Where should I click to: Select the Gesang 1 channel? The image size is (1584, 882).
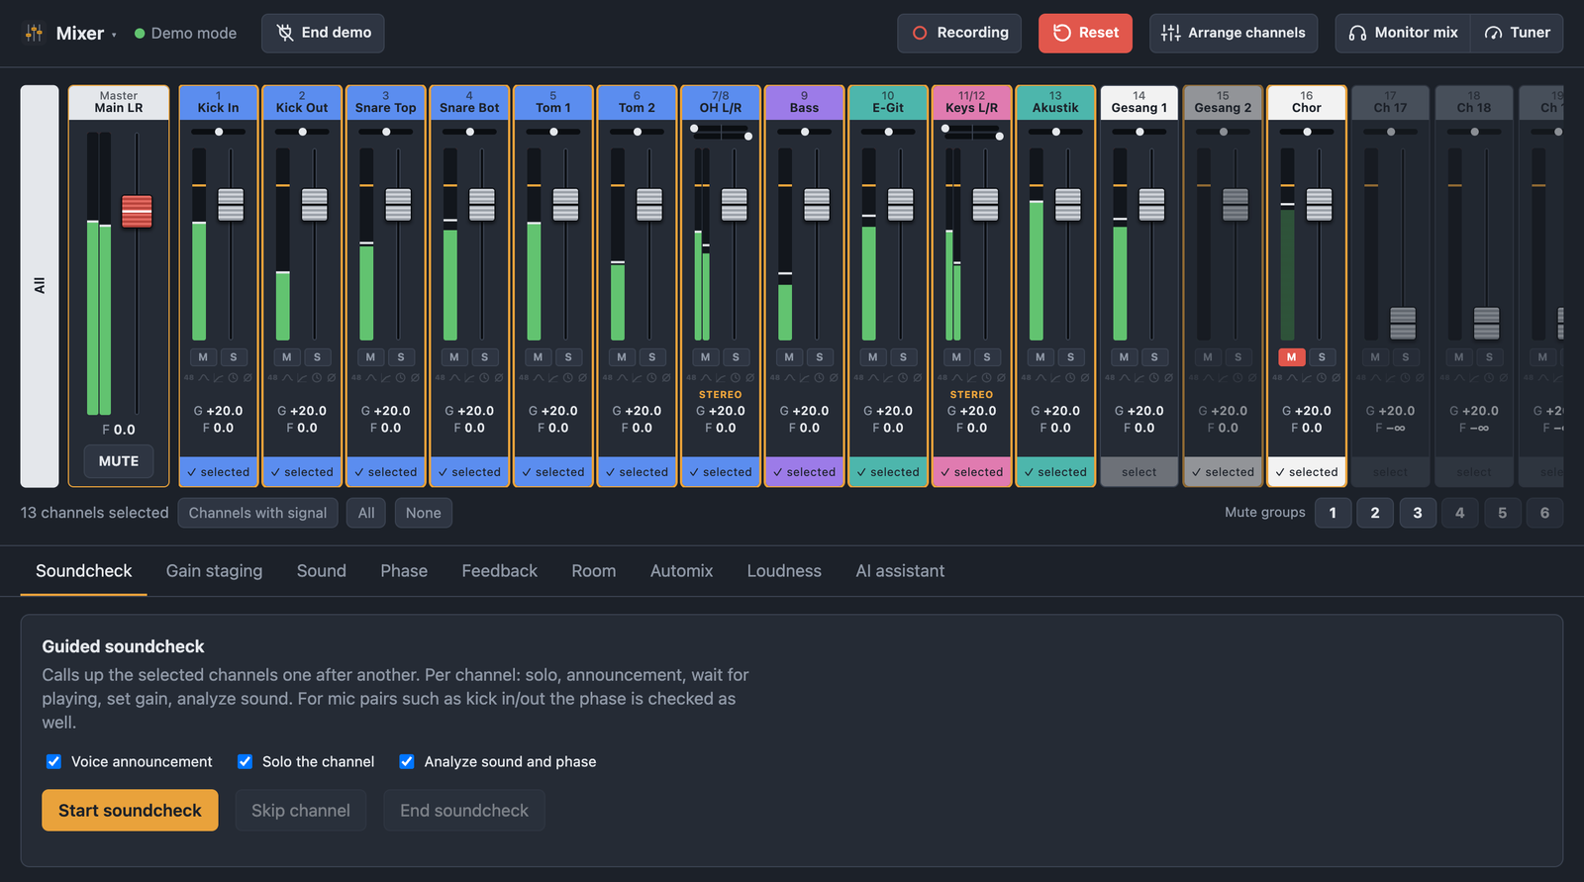point(1139,472)
